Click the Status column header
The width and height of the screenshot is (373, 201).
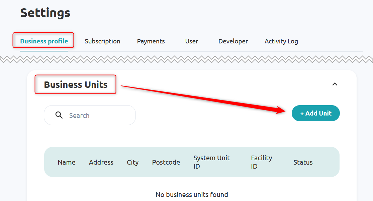coord(303,162)
